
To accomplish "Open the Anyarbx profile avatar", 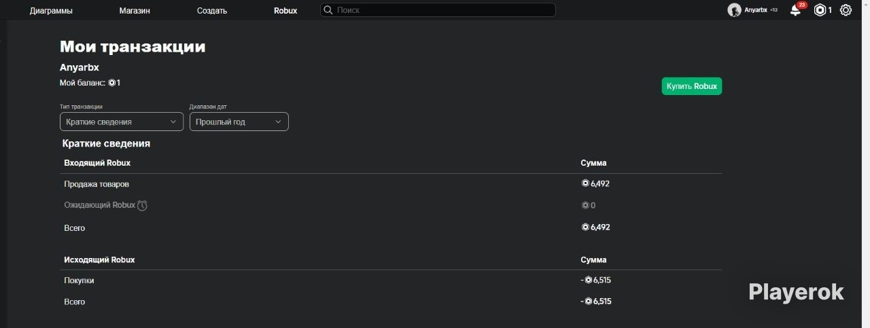I will point(734,10).
